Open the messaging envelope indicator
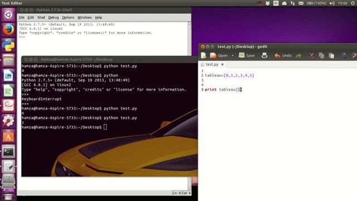 coord(301,3)
